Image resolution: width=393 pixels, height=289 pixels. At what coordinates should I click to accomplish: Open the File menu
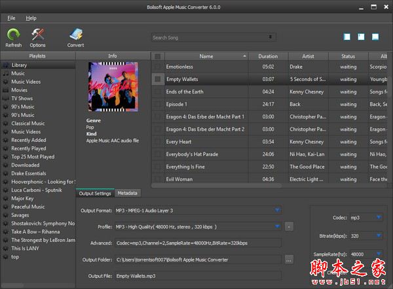pyautogui.click(x=11, y=18)
